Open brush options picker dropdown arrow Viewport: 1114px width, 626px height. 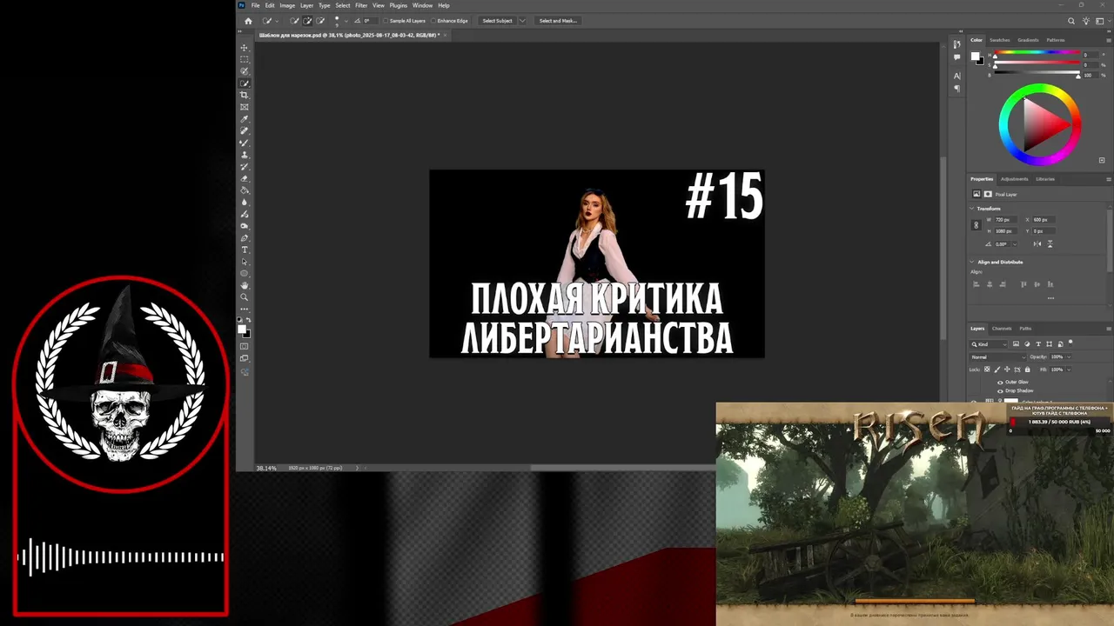[346, 21]
